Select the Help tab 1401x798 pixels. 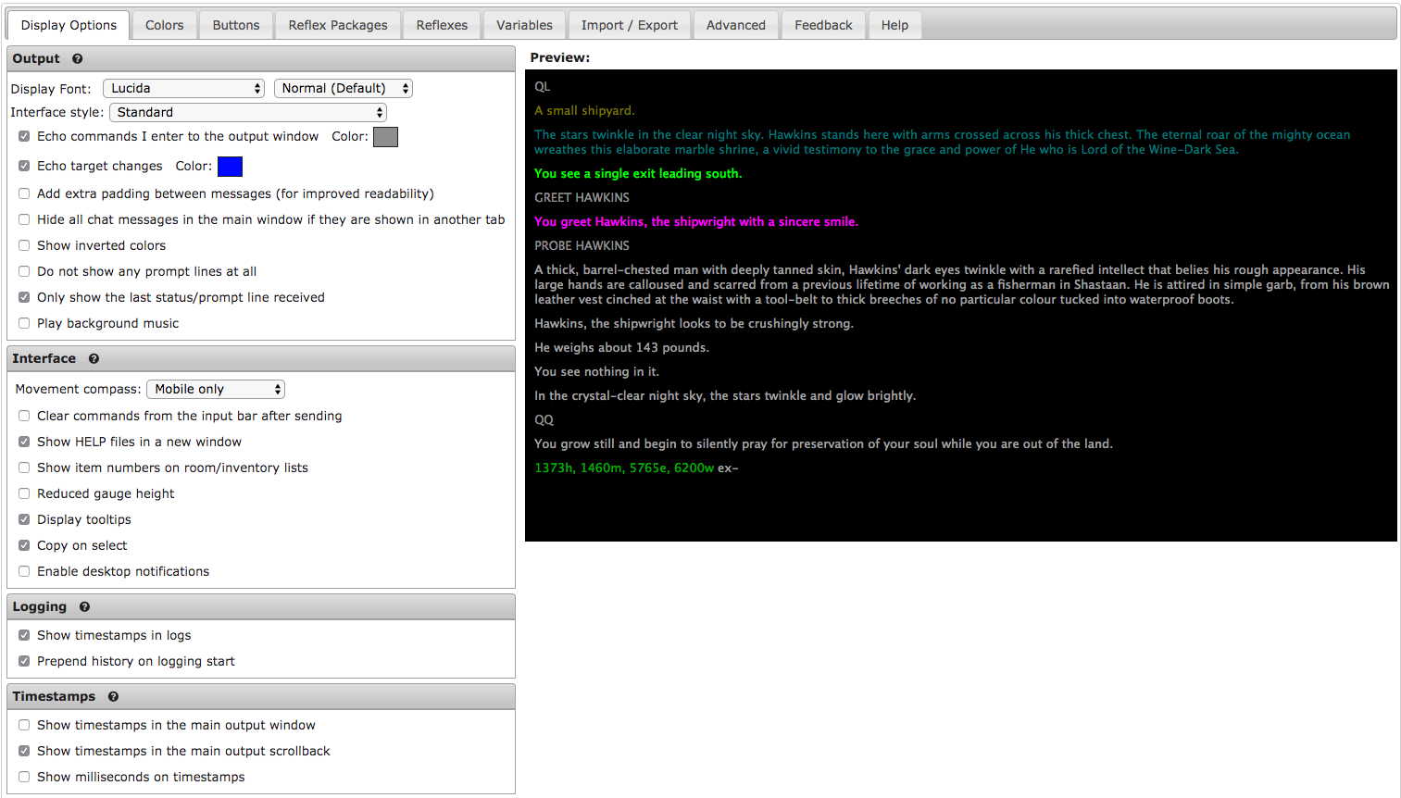894,25
